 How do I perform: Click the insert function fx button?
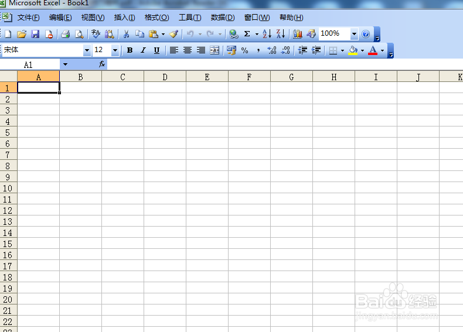coord(102,64)
